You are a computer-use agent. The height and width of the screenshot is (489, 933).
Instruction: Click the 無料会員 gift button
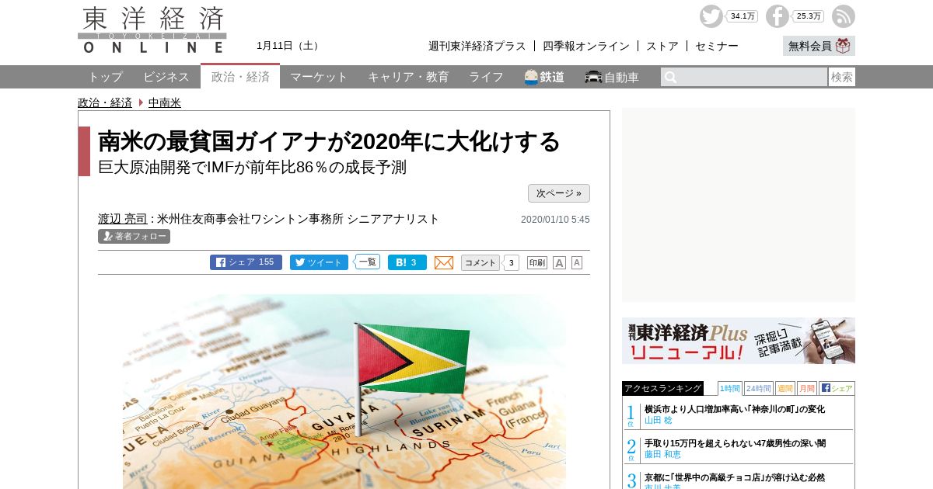[819, 46]
